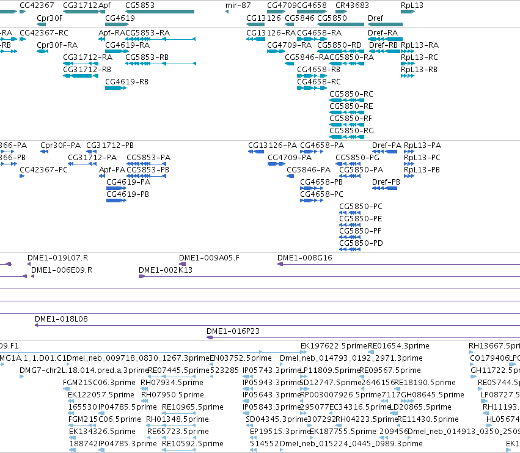Select protein label CG42367-PC
Viewport: 520px width, 453px height.
coord(44,170)
